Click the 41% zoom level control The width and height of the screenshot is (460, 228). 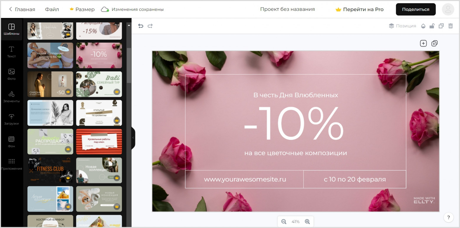coord(295,222)
